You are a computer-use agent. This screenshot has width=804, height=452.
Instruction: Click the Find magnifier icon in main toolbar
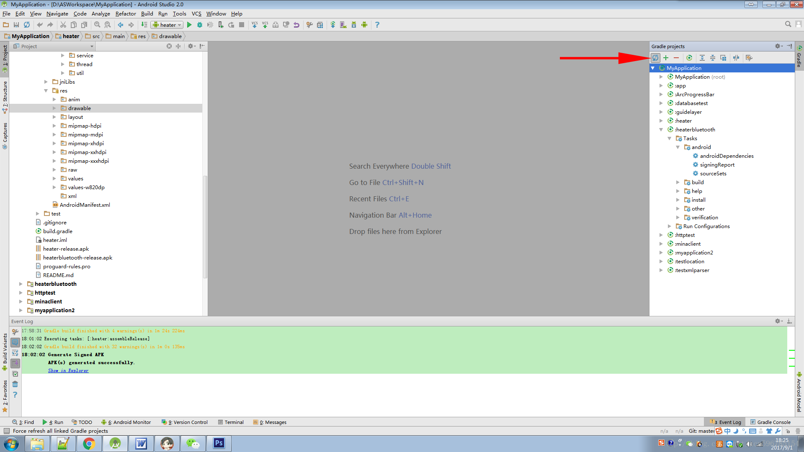[97, 25]
